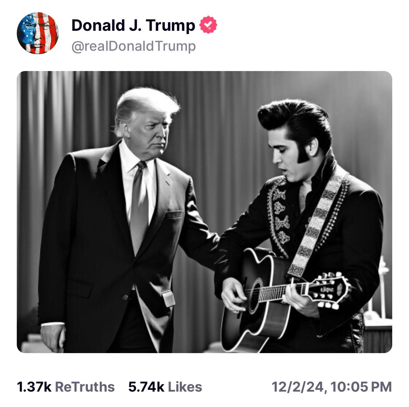View the 5.74k Likes count

tap(146, 387)
